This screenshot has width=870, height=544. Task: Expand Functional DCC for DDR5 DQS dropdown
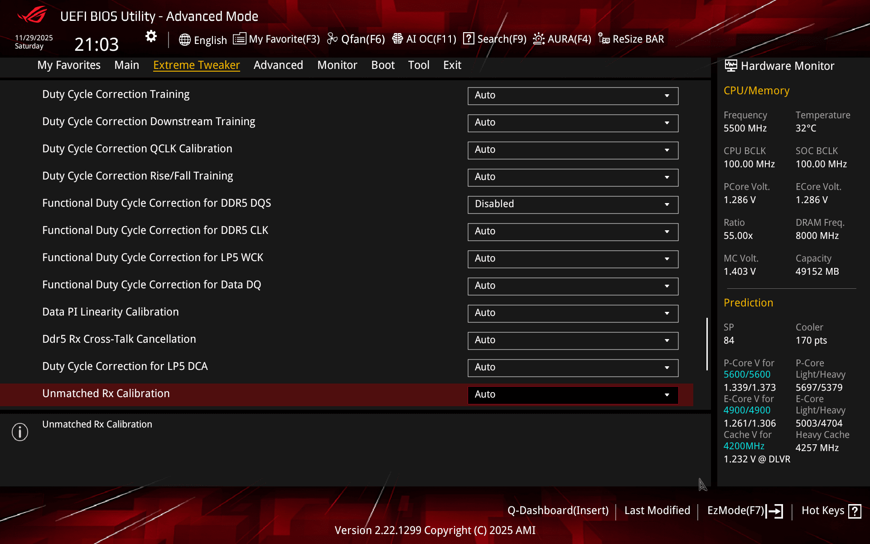coord(572,204)
